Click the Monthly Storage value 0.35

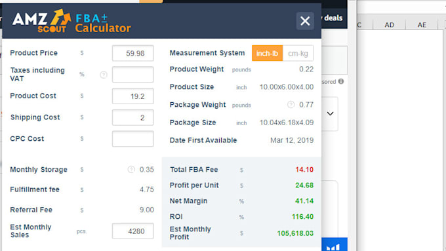pos(146,170)
